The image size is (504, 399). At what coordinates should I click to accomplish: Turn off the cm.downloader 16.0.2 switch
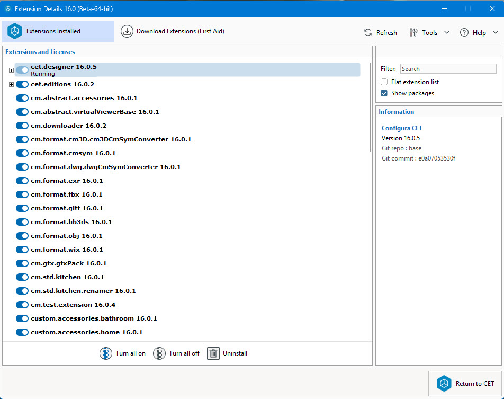coord(22,126)
